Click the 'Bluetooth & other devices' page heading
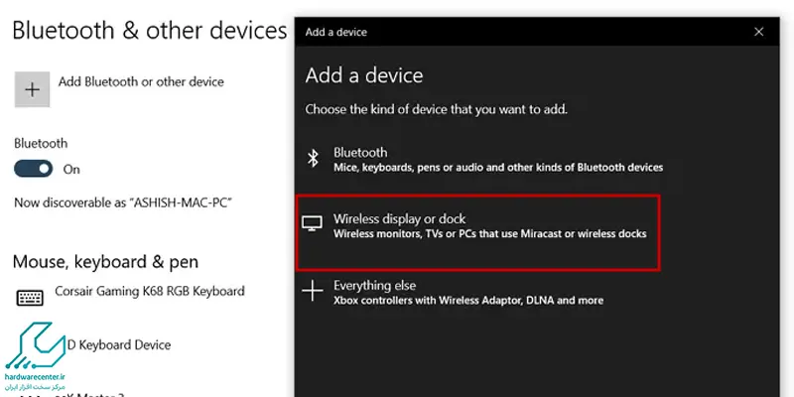 point(150,31)
